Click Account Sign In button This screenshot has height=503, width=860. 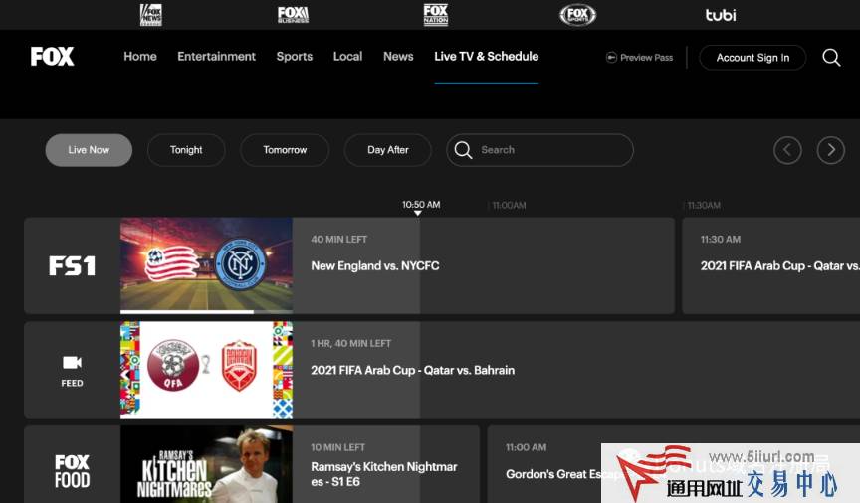[752, 57]
